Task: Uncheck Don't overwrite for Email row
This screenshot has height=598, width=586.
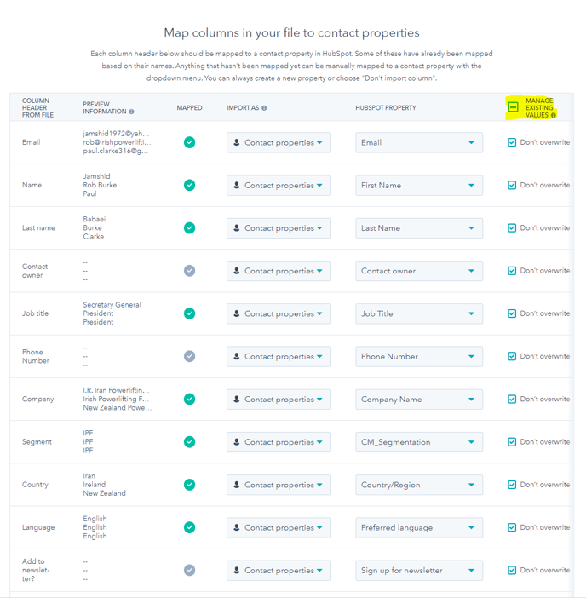Action: click(512, 142)
